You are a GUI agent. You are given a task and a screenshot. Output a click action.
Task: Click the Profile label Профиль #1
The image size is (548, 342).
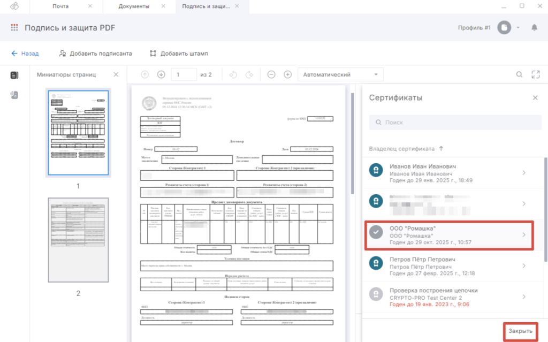pos(474,28)
